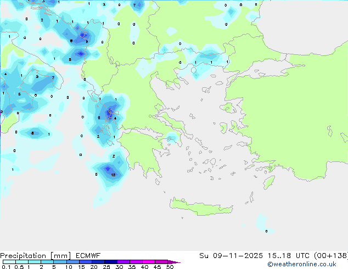Click the '50' legend scale value

click(170, 267)
